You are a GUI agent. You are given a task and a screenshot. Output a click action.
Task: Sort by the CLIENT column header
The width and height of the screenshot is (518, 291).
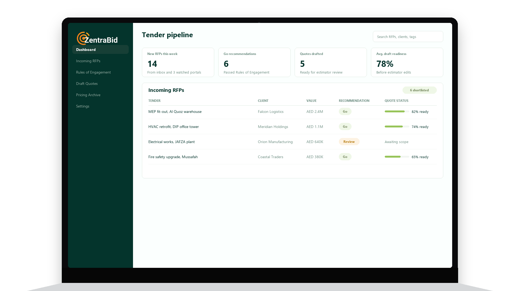coord(263,101)
